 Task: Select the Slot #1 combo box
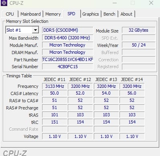[22, 30]
